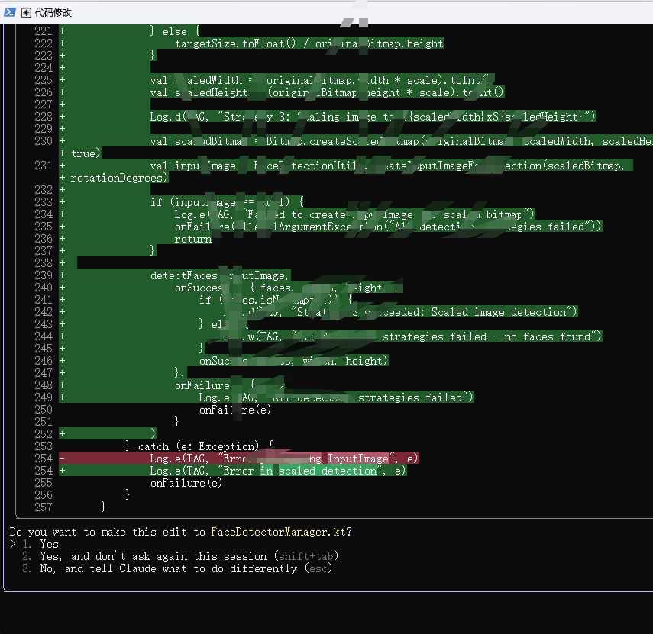Click 'scale).toInt()' on line 226
653x634 pixels.
[x=461, y=92]
